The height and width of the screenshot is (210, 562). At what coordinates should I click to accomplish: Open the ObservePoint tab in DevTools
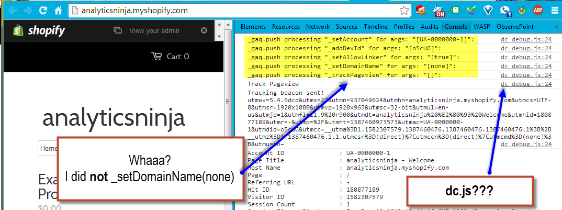coord(515,27)
